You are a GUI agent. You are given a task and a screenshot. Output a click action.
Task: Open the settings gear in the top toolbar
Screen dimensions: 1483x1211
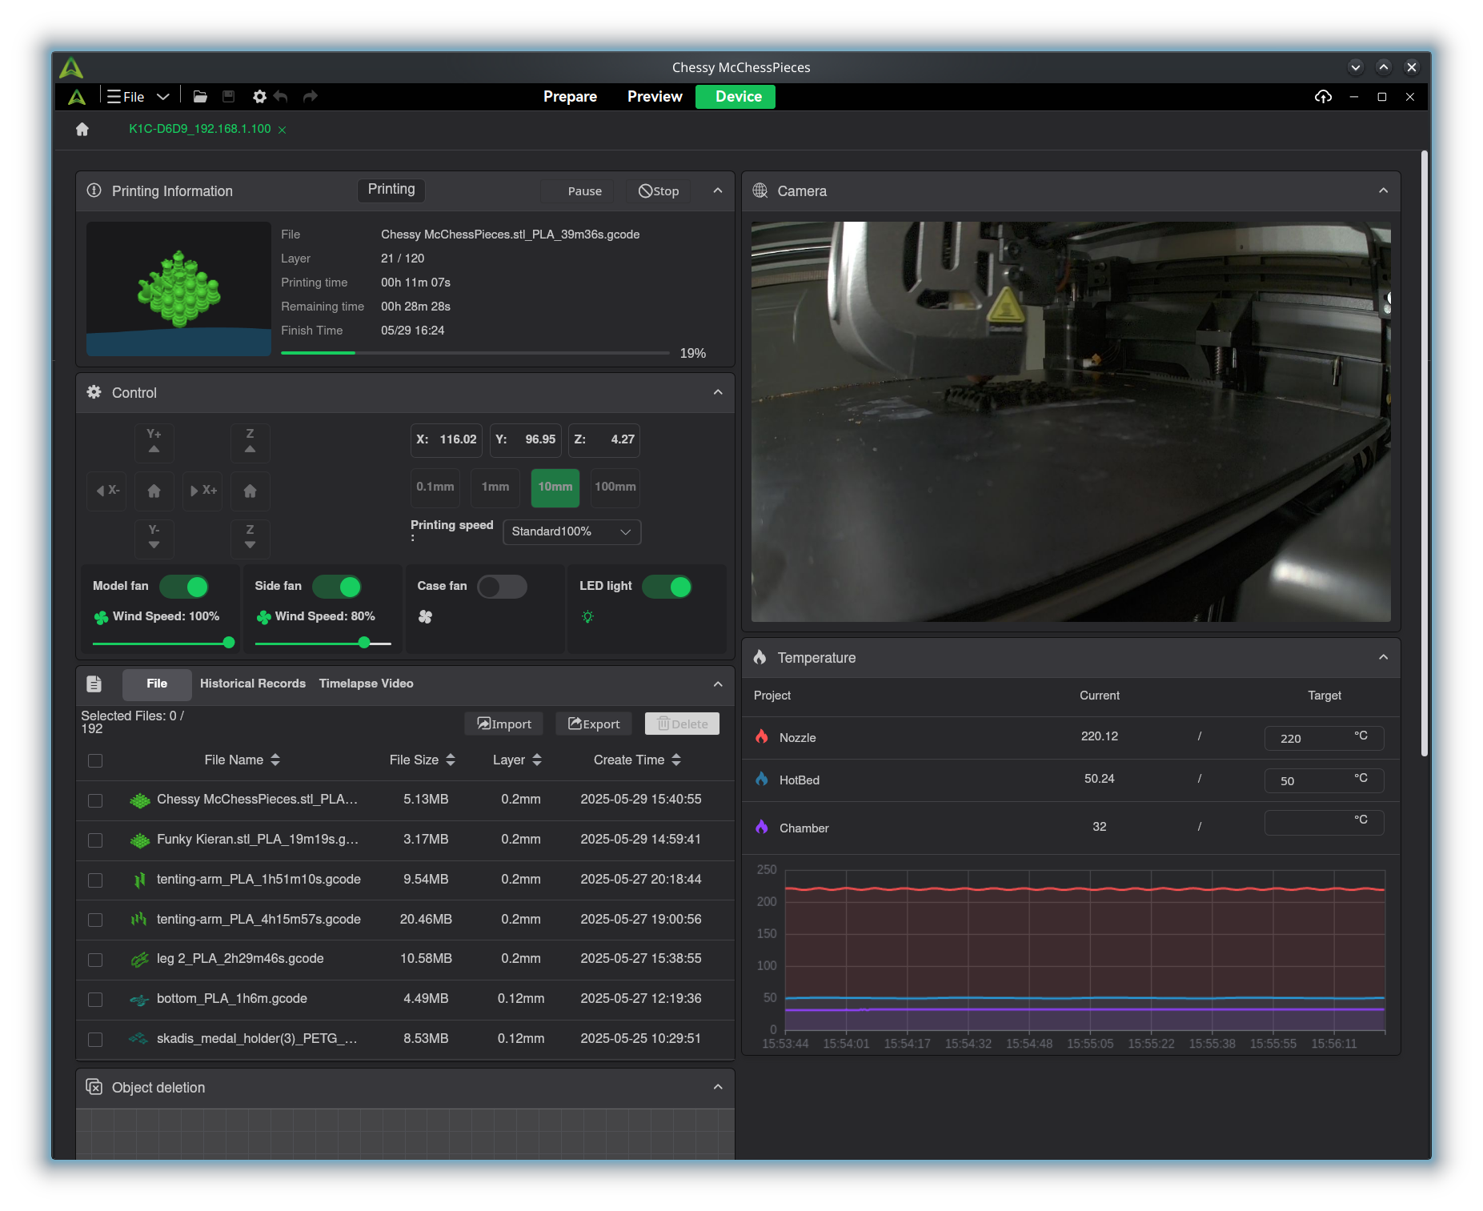(259, 97)
